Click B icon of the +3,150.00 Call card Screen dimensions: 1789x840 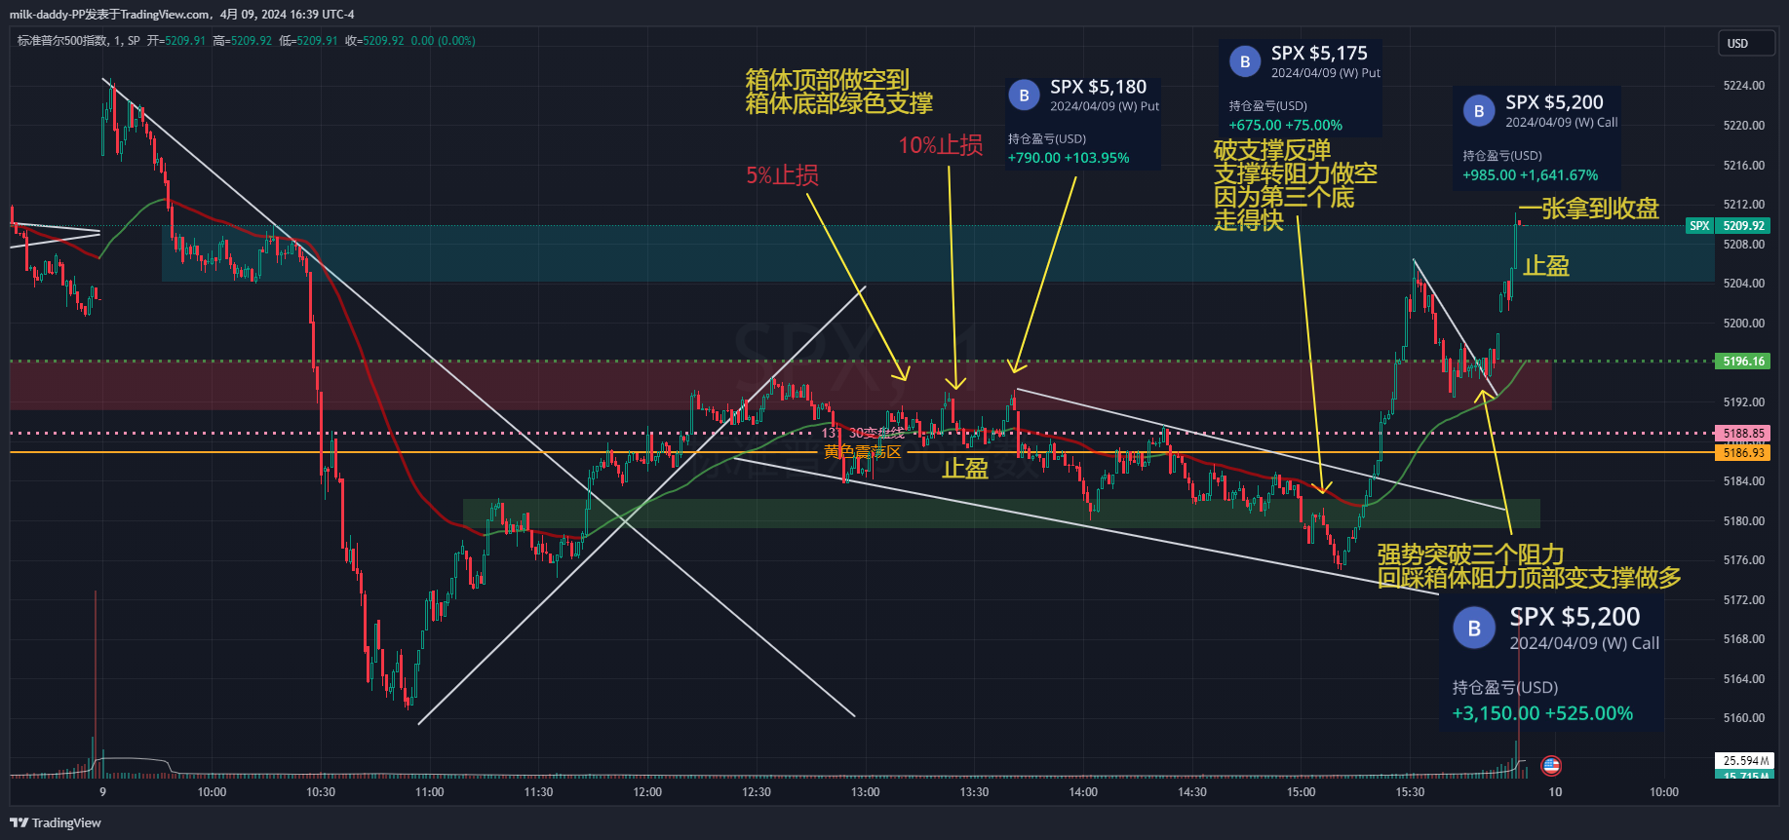(1474, 629)
